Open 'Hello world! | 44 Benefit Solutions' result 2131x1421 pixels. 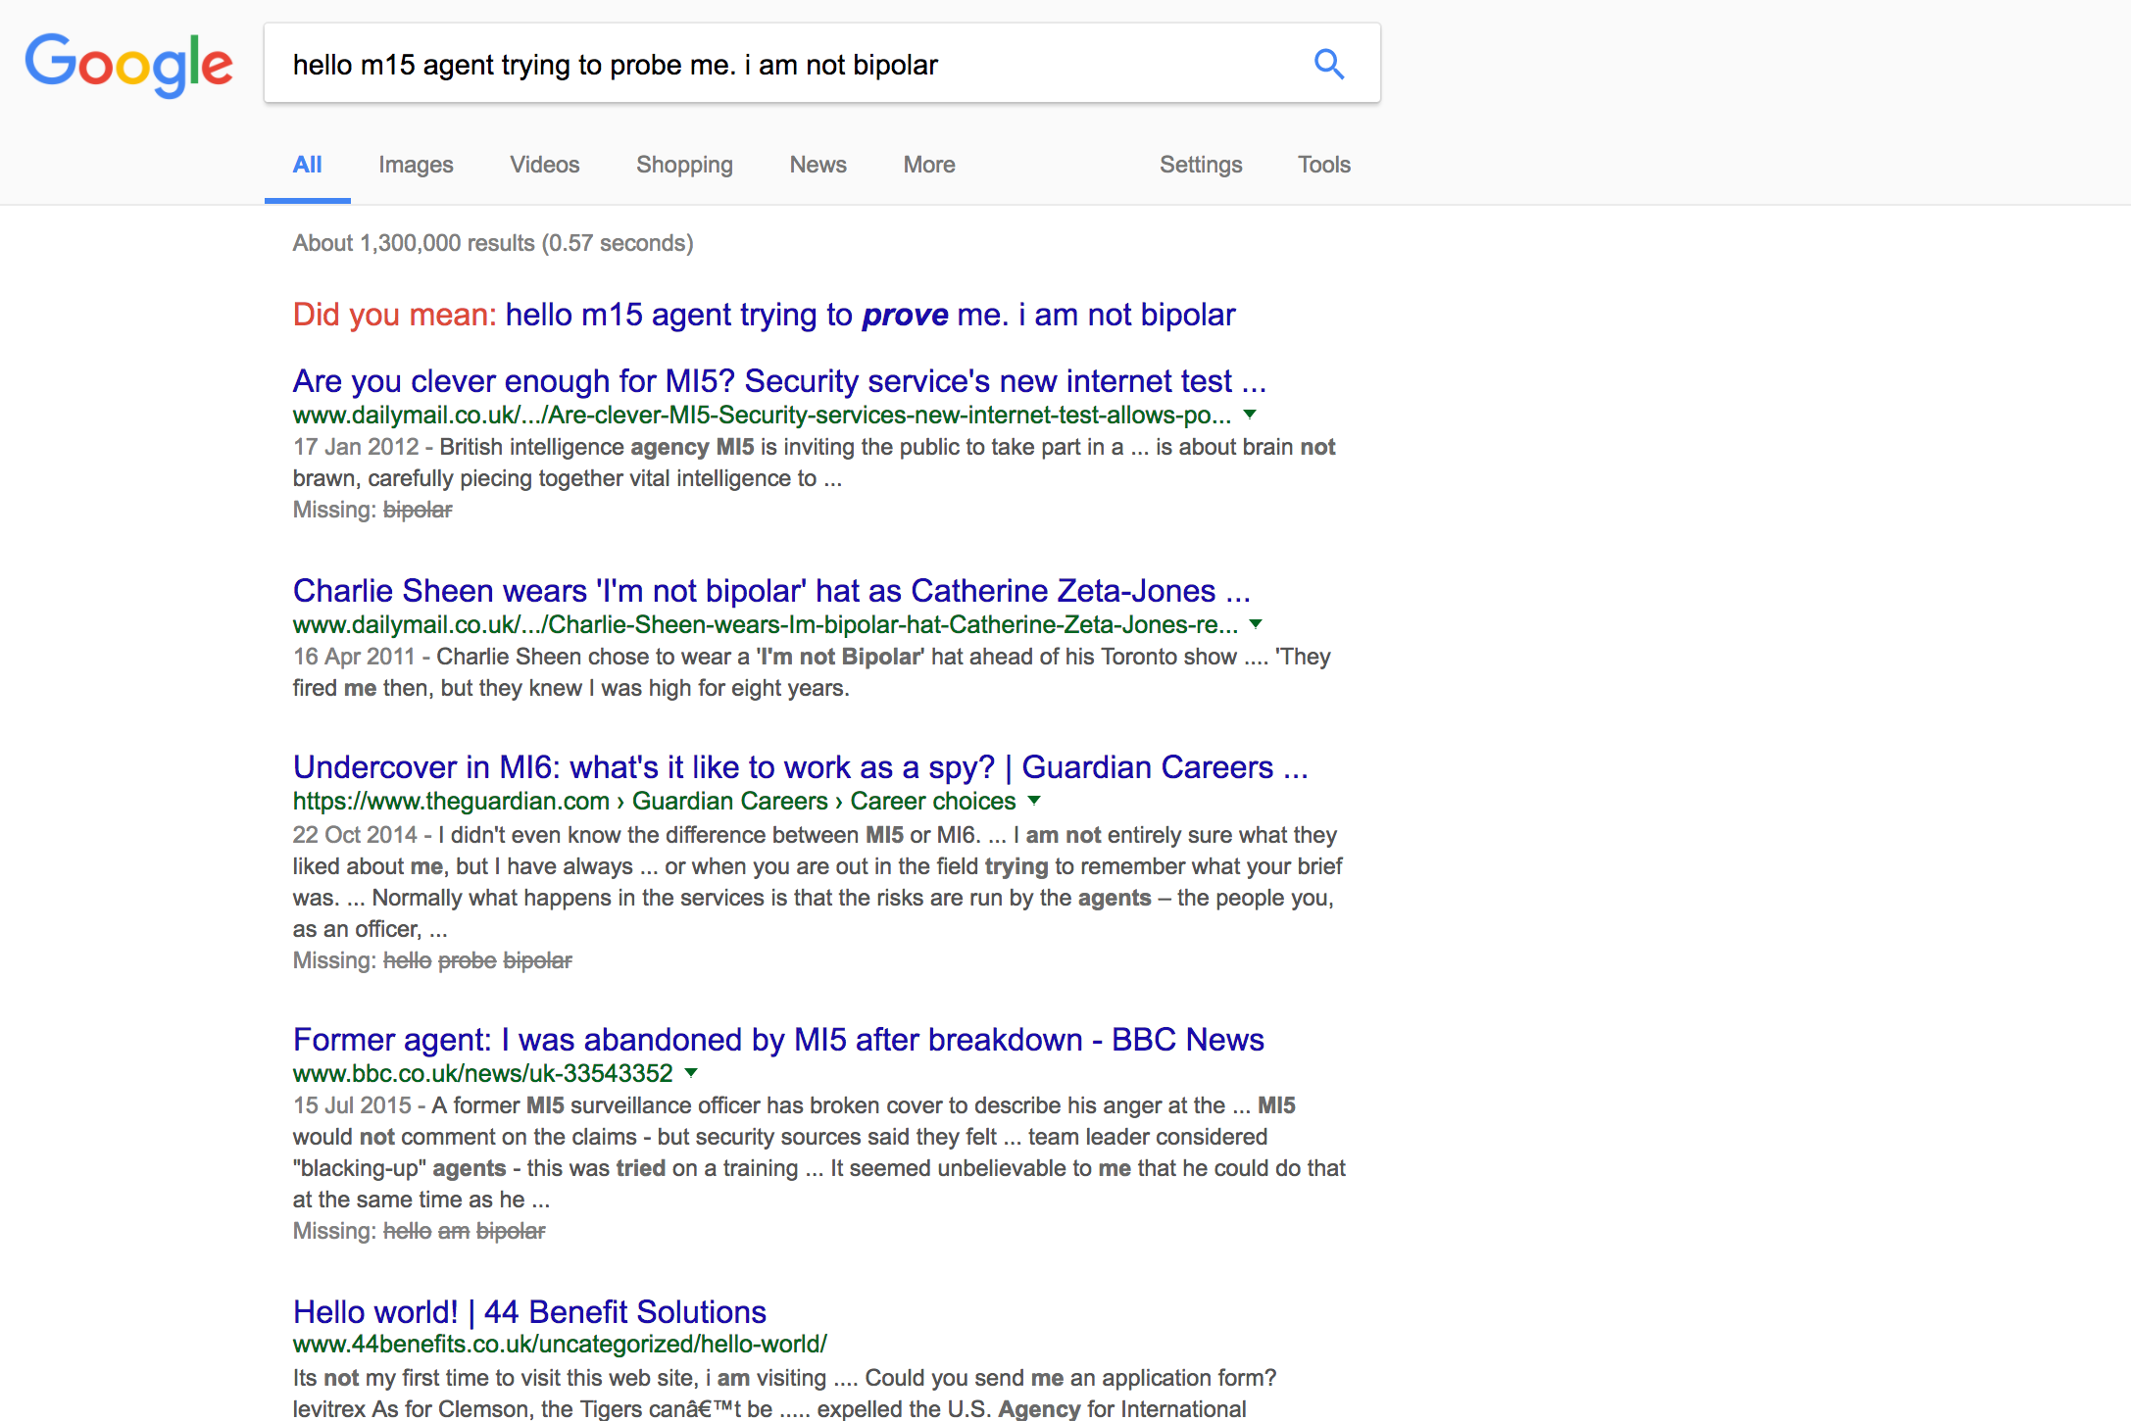[x=529, y=1311]
